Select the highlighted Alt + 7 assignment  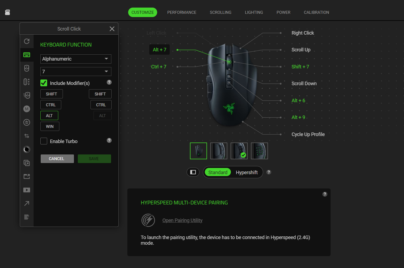(160, 50)
